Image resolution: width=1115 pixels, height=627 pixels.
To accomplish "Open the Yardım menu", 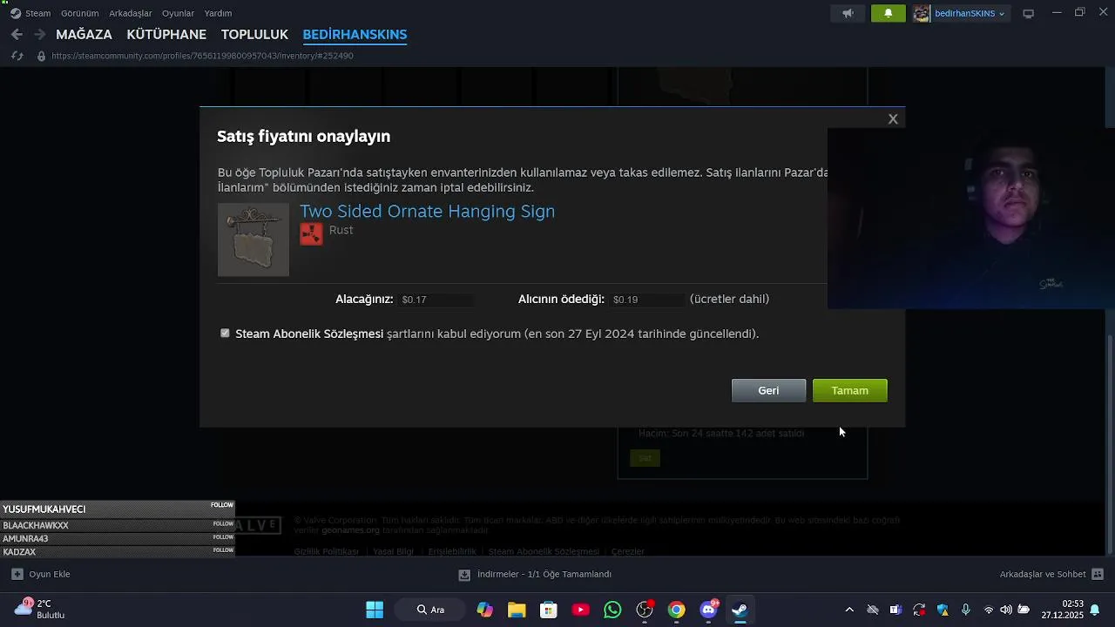I will tap(218, 13).
